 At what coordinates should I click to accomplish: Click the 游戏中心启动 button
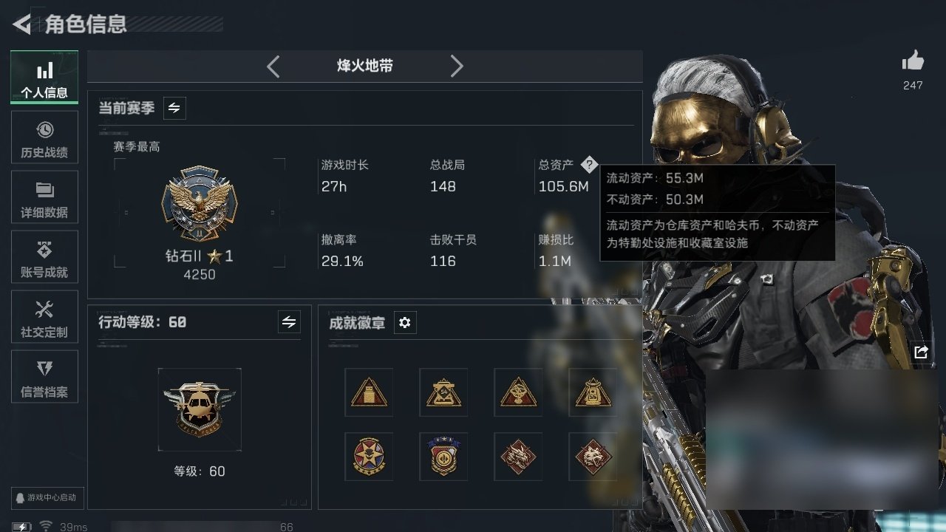click(x=46, y=497)
